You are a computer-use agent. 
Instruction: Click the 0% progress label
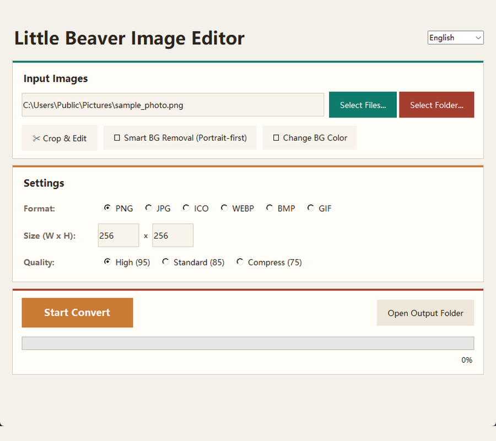(467, 360)
